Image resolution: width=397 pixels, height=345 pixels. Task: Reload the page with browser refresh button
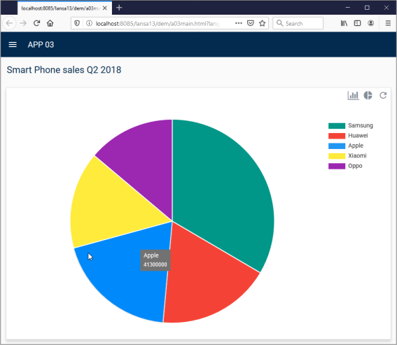point(36,23)
